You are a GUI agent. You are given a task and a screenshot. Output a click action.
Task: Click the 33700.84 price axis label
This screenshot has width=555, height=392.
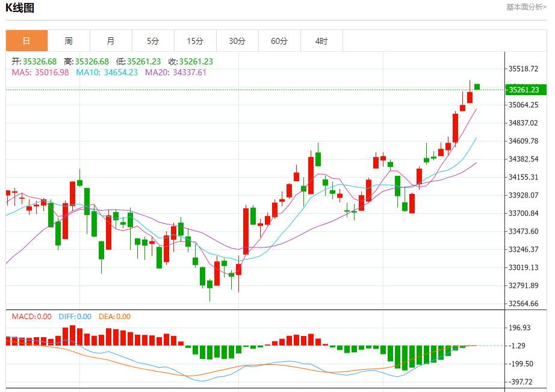coord(524,213)
